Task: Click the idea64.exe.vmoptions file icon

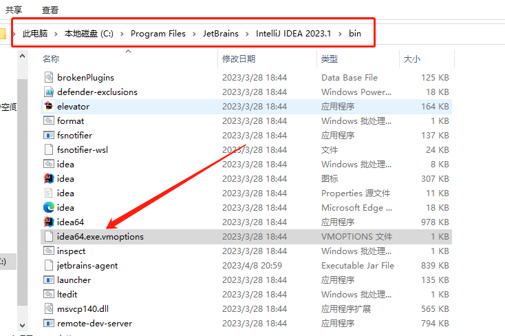Action: pyautogui.click(x=49, y=236)
